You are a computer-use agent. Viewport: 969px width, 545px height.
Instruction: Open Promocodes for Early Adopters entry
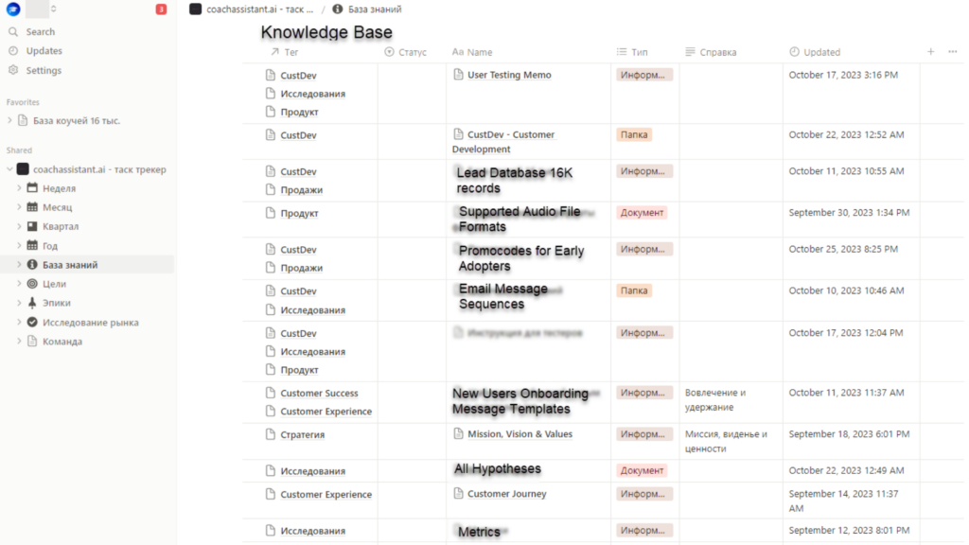tap(521, 258)
